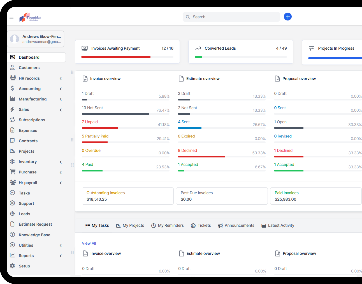The height and width of the screenshot is (284, 362).
Task: Select the Latest Activity tab
Action: tap(278, 225)
